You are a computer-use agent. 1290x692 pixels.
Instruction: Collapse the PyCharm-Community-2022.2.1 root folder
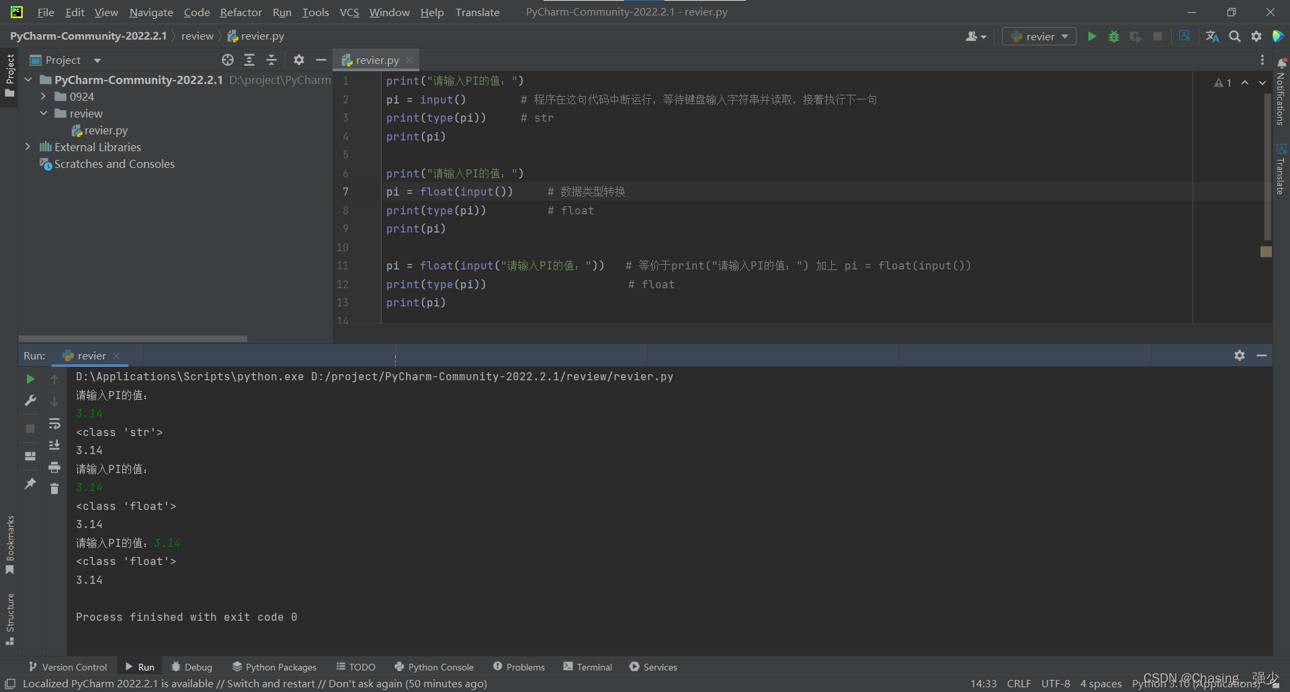point(28,80)
